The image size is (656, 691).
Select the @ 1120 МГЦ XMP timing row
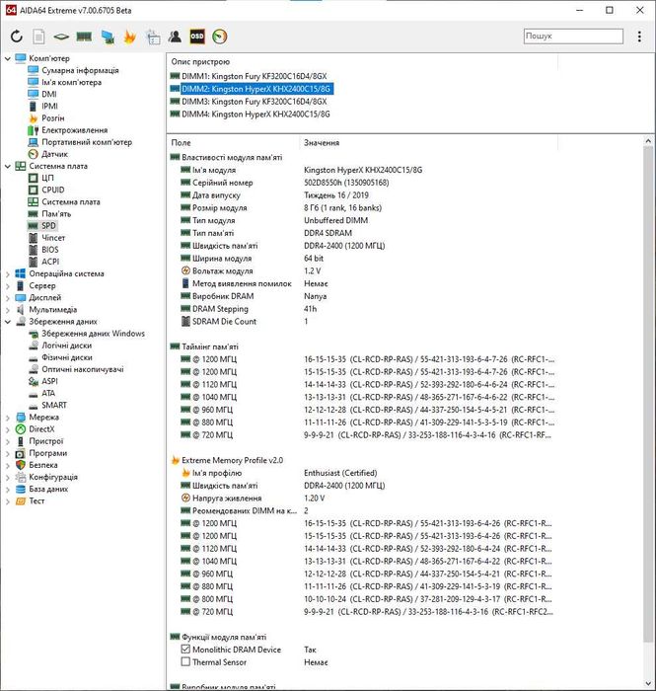coord(362,549)
